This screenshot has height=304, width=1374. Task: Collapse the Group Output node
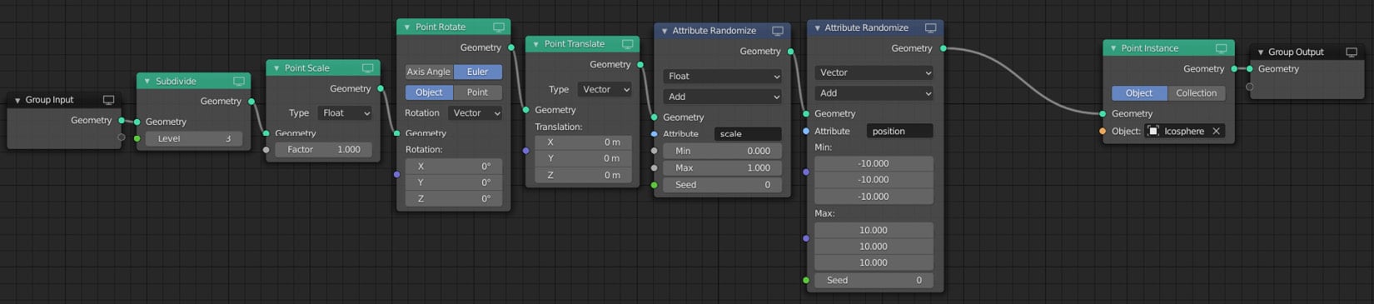coord(1261,52)
